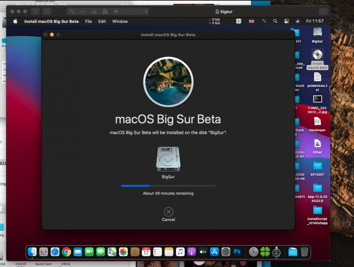Image resolution: width=354 pixels, height=267 pixels.
Task: Open the File menu
Action: [88, 21]
